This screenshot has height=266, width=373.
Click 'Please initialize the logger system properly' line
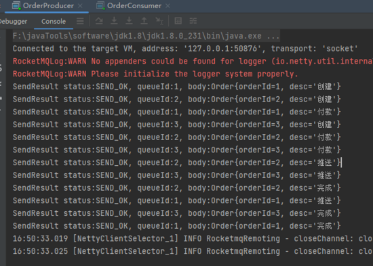(155, 74)
